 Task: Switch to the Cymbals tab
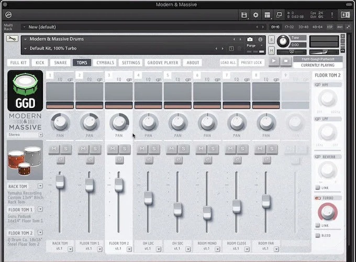tap(105, 63)
